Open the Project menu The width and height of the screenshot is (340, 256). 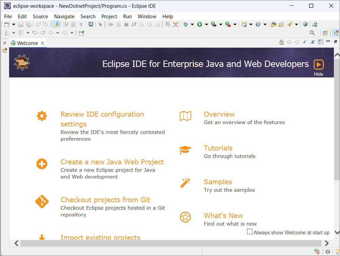(109, 17)
